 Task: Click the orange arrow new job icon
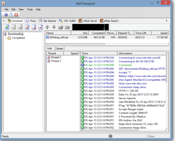(27, 27)
